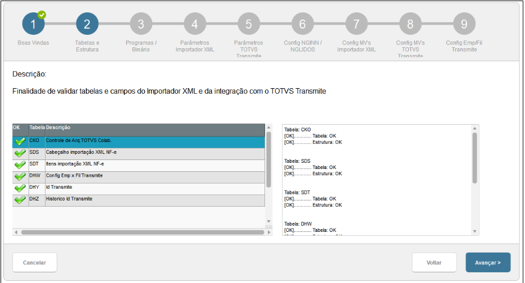The height and width of the screenshot is (283, 525).
Task: Click DHY table code cell
Action: [37, 189]
